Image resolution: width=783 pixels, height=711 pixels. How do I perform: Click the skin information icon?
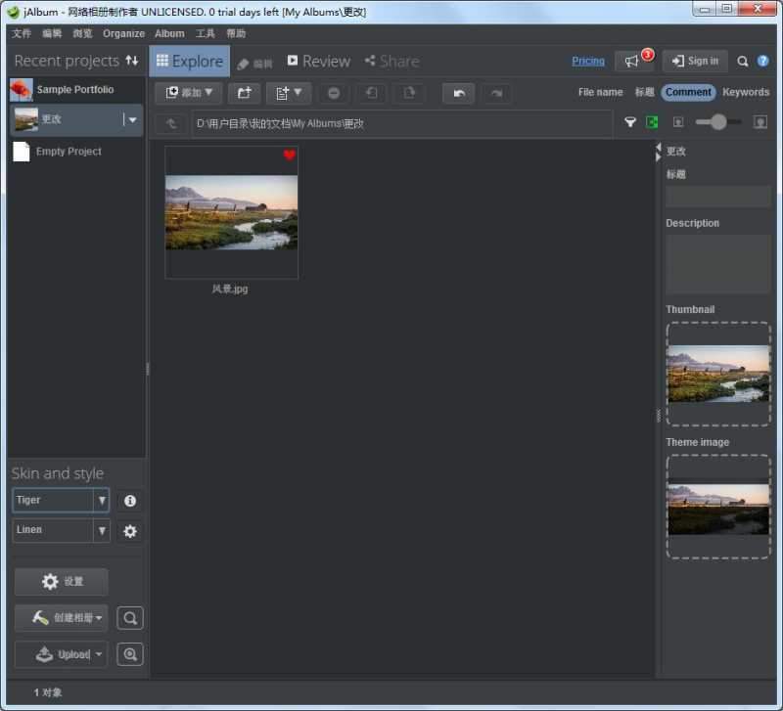130,501
